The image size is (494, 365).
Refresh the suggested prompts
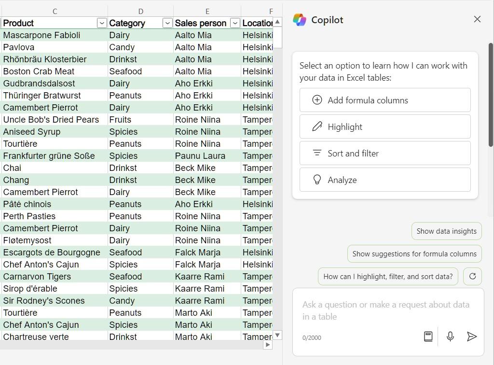[472, 276]
